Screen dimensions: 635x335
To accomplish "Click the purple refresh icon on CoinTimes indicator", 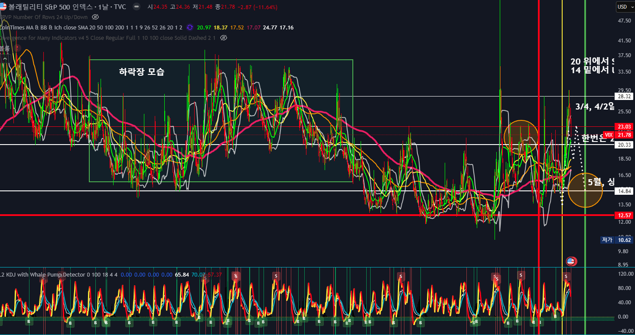I will [190, 27].
